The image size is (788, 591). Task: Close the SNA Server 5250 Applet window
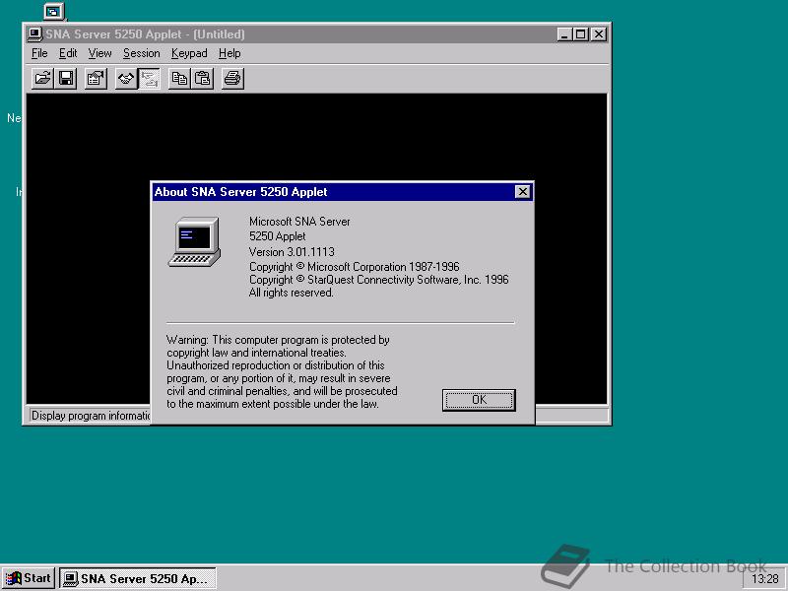click(599, 34)
